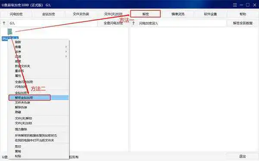Expand the 查看 submenu
The image size is (259, 161).
(38, 47)
